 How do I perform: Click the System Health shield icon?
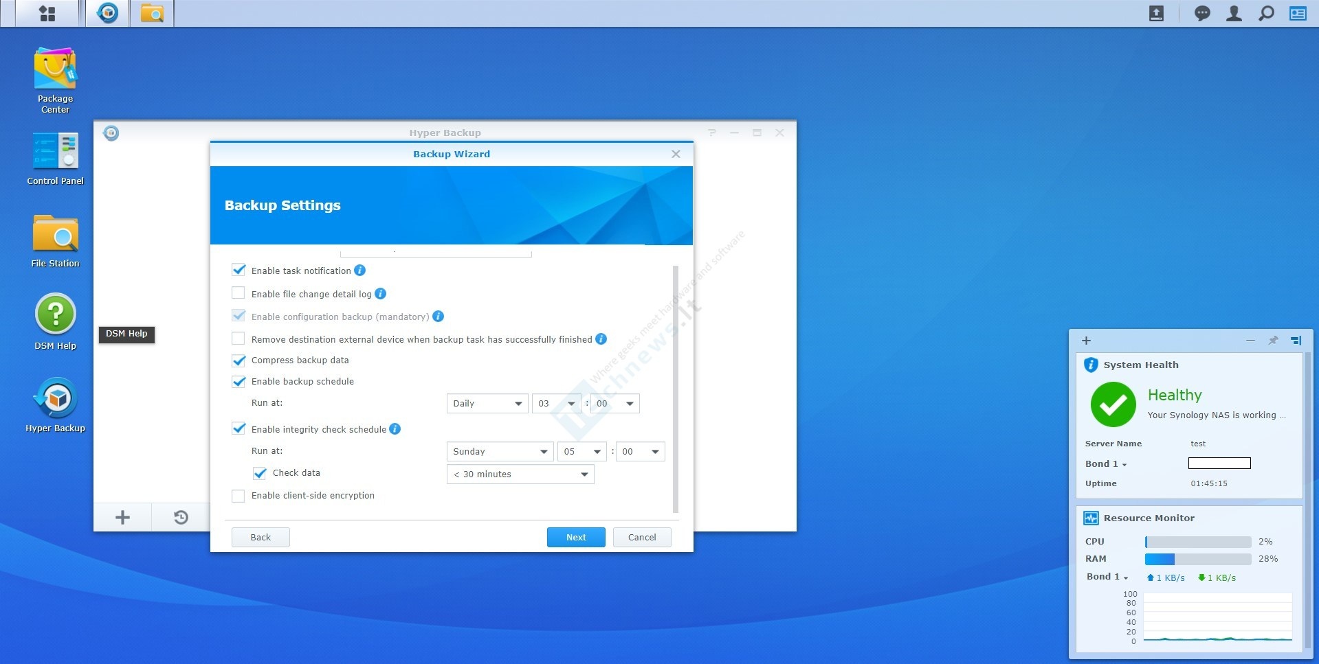tap(1091, 365)
